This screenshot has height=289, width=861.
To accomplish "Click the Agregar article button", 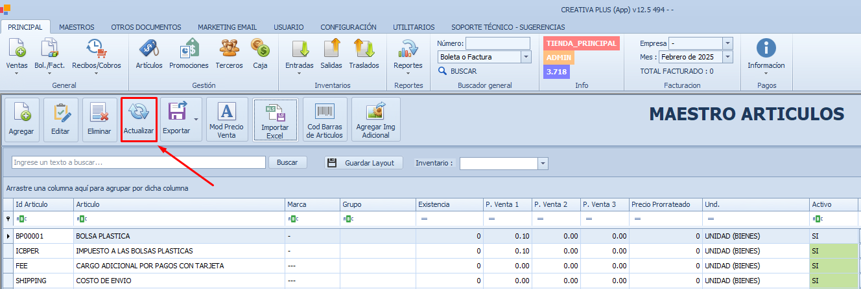I will [23, 119].
